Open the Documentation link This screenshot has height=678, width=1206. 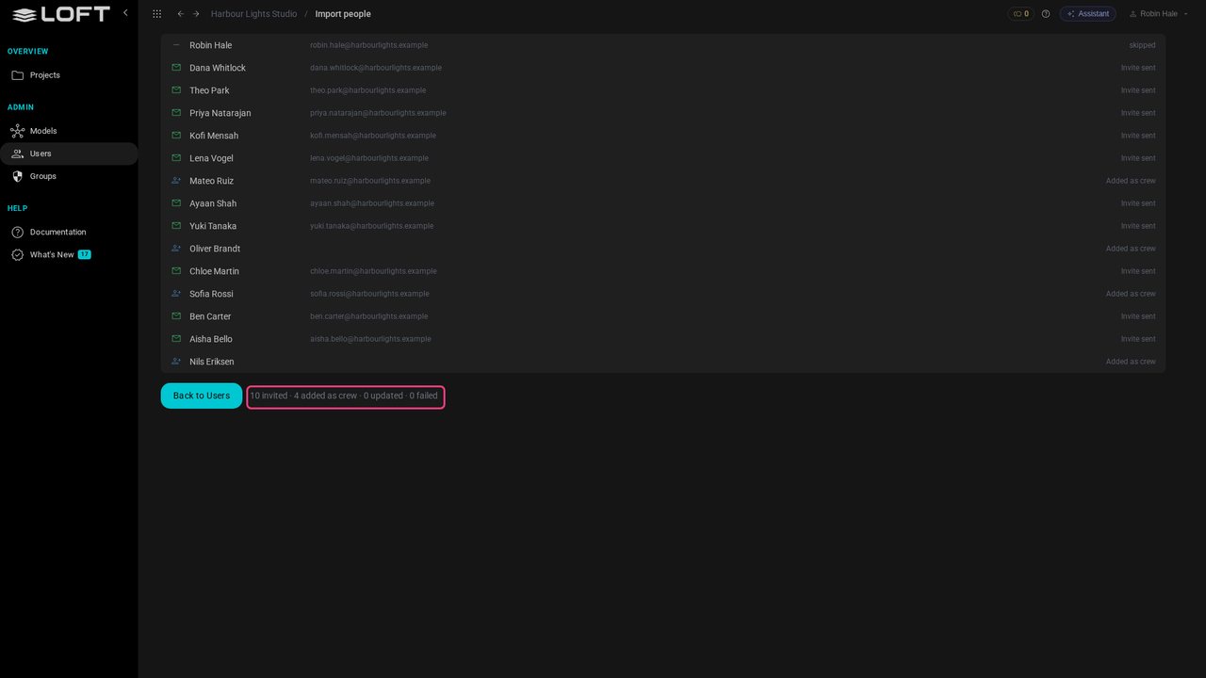click(69, 233)
